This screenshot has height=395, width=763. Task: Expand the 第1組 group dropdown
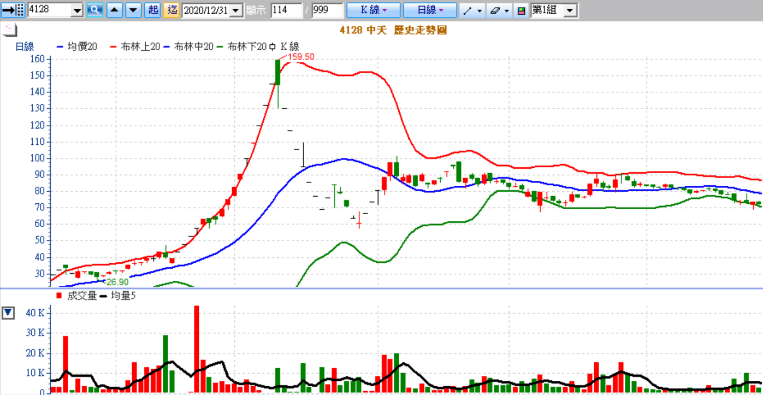(570, 10)
